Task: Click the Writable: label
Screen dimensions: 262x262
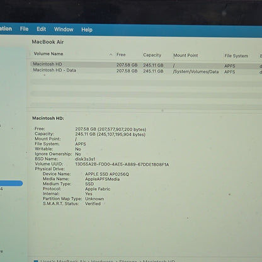Action: point(43,149)
